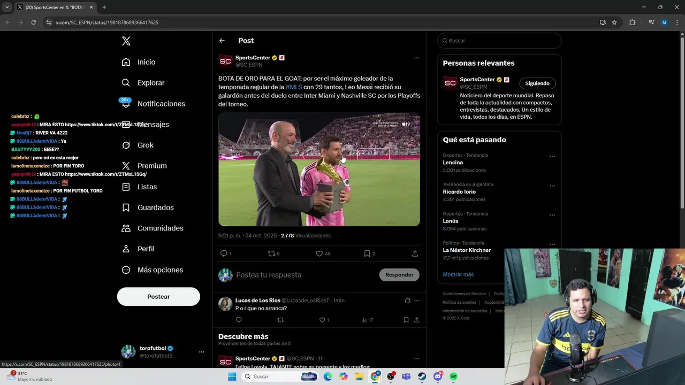685x385 pixels.
Task: Bookmark the SportsCenter post
Action: [367, 253]
